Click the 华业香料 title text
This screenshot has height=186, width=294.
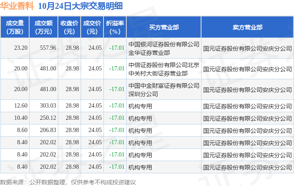coord(17,6)
